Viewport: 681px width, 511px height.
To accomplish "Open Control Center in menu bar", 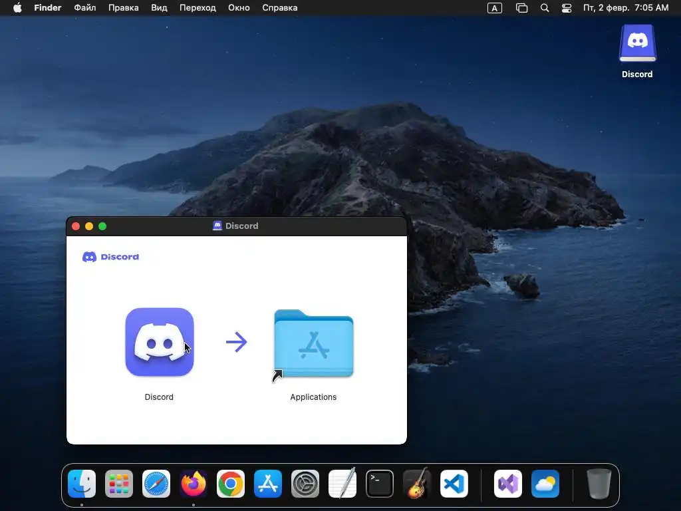I will tap(567, 8).
